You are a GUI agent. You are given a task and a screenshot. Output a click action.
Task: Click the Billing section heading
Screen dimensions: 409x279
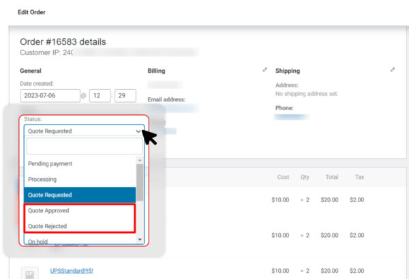click(156, 71)
